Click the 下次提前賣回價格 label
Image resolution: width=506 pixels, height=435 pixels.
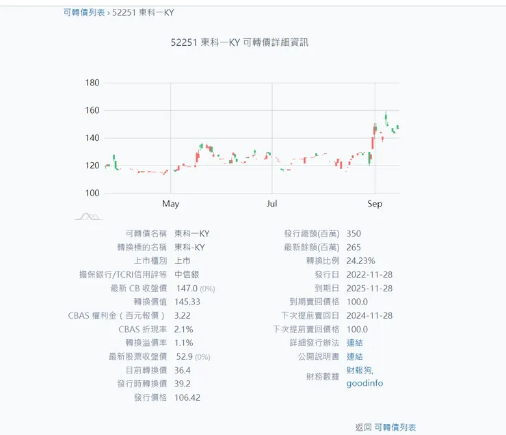(x=306, y=329)
